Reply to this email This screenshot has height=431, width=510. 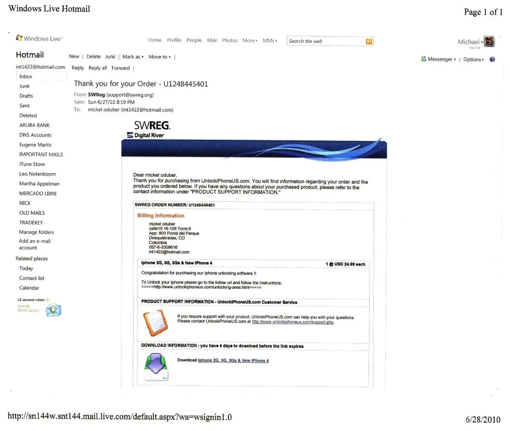78,68
